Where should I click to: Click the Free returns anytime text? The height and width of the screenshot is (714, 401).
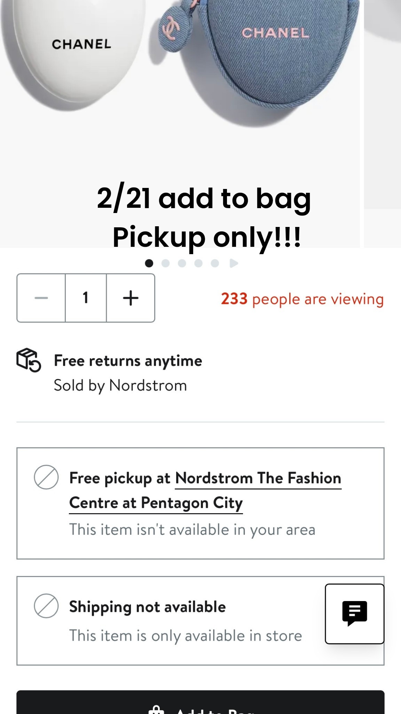click(128, 361)
